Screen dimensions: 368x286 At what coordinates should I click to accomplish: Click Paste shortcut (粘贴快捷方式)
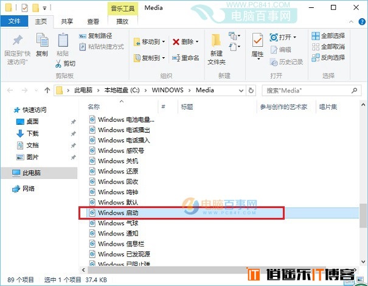click(102, 47)
